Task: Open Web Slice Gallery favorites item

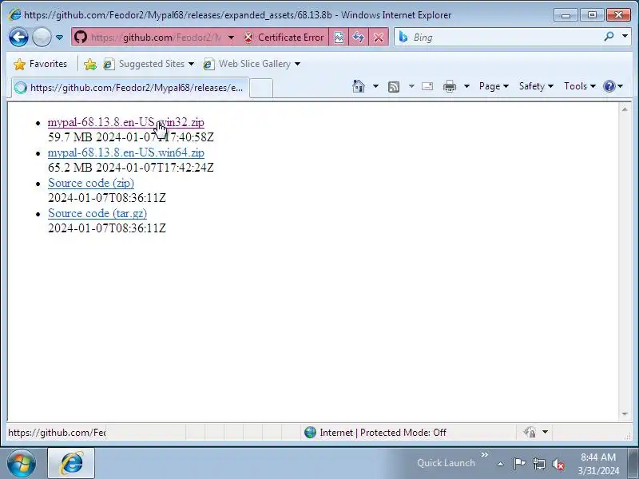Action: point(252,64)
